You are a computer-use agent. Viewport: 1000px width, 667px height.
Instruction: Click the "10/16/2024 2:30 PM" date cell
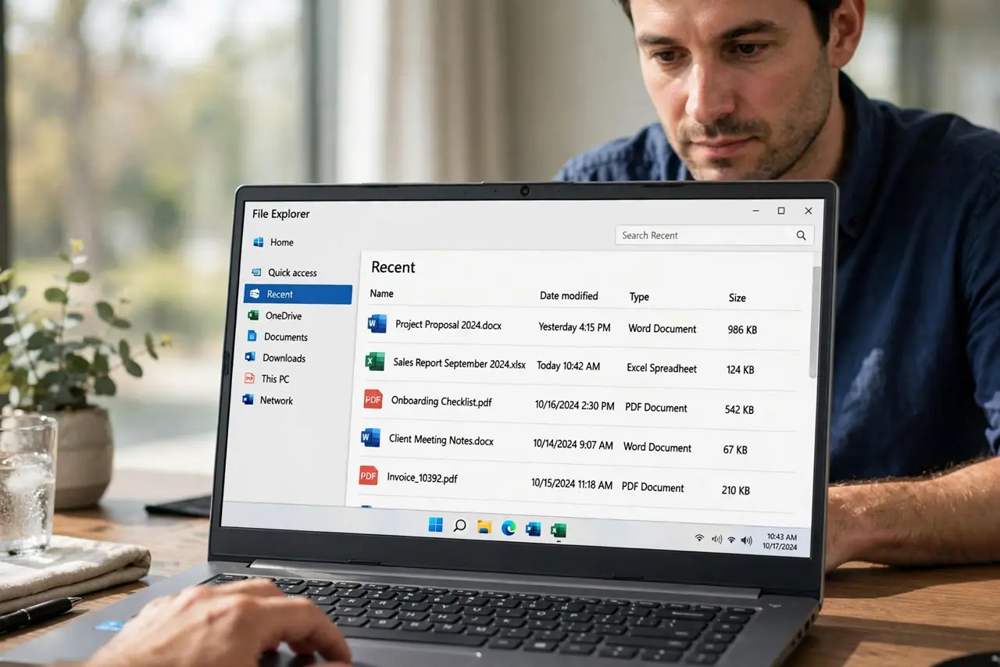[574, 405]
